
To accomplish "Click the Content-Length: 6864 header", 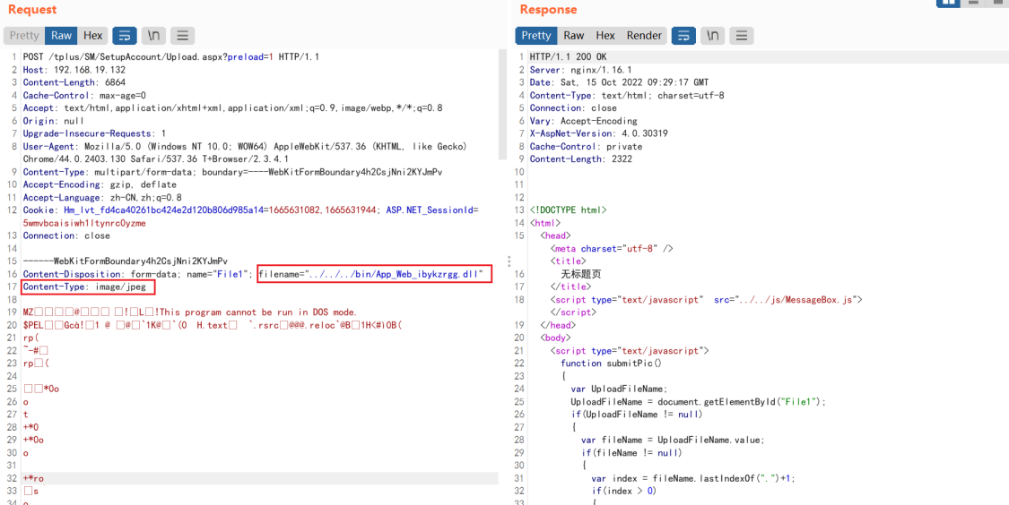I will (x=74, y=82).
